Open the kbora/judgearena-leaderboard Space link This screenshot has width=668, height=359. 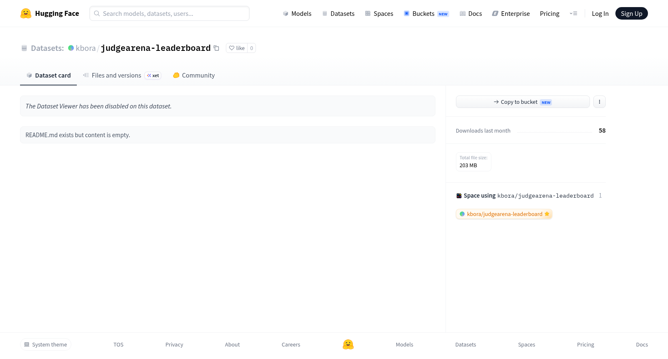pos(504,214)
